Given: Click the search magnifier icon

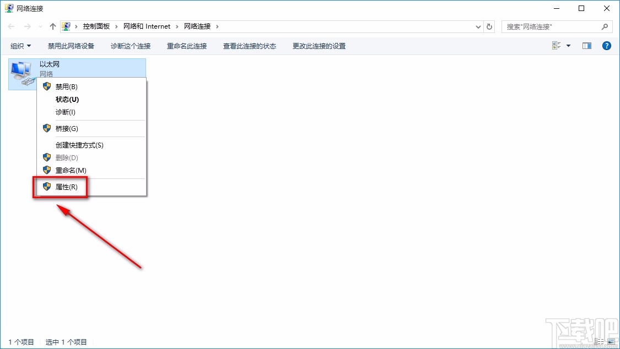Looking at the screenshot, I should (605, 26).
